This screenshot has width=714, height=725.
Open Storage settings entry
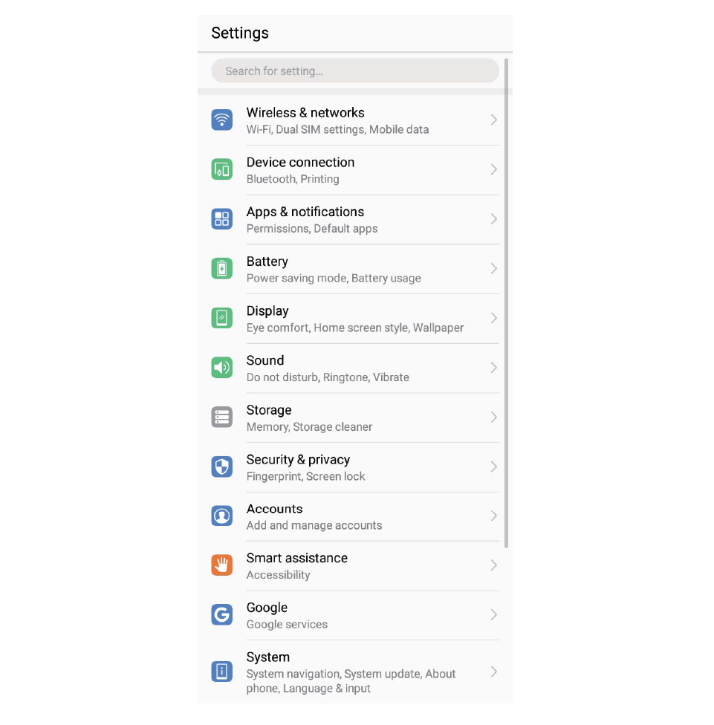(354, 417)
